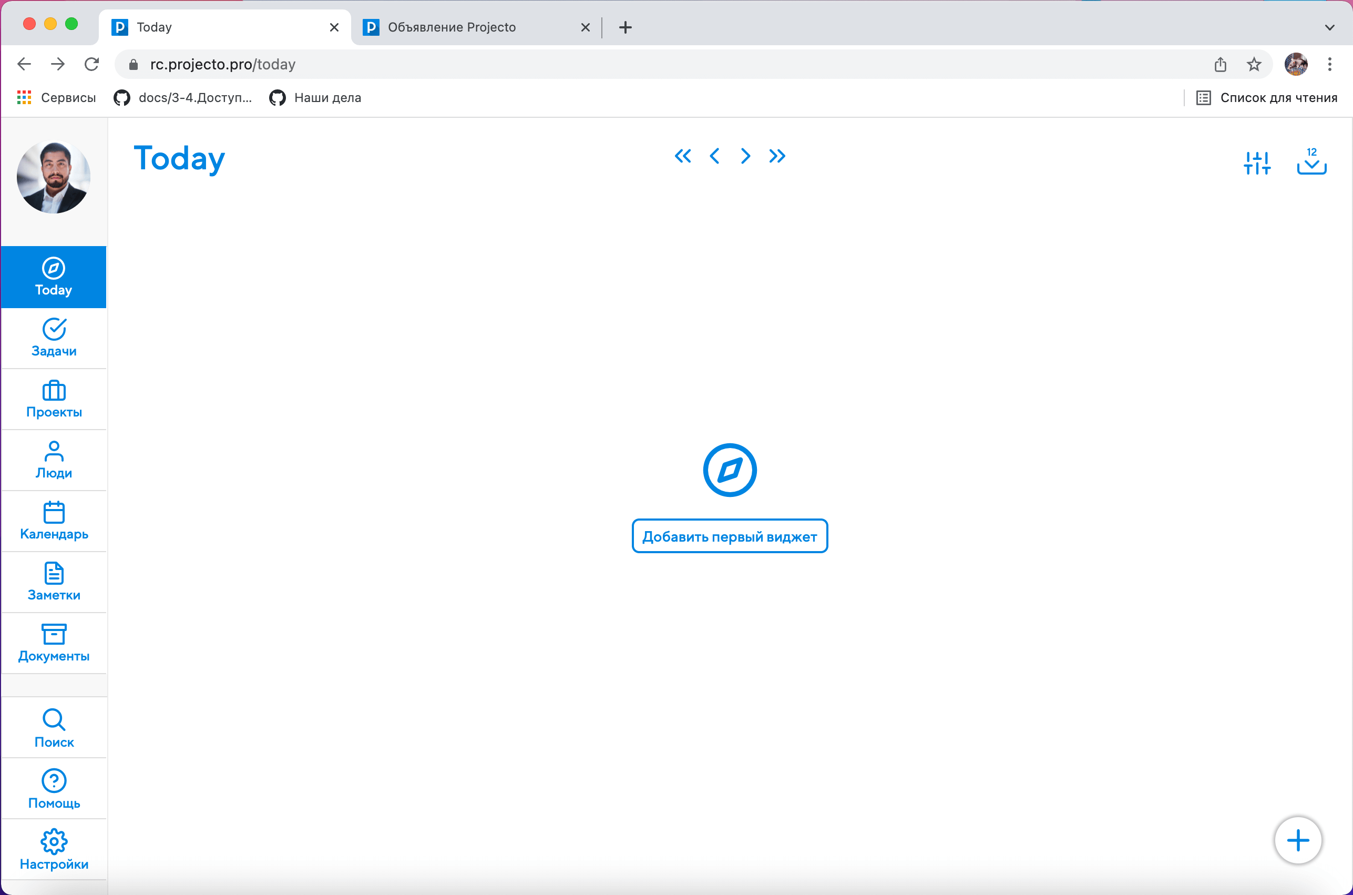Open the Календарь section
The image size is (1353, 895).
pyautogui.click(x=54, y=521)
